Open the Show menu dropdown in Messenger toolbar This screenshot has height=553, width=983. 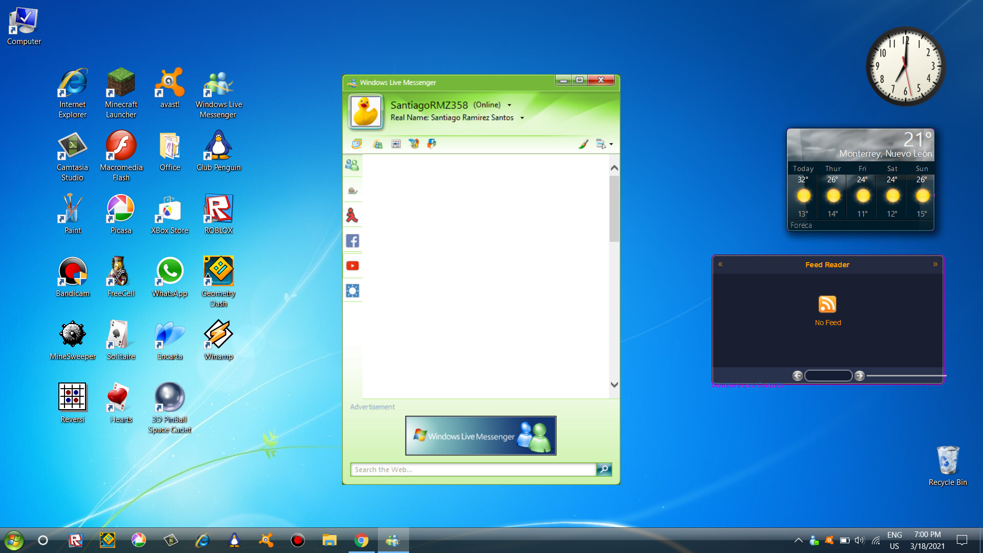[x=604, y=144]
